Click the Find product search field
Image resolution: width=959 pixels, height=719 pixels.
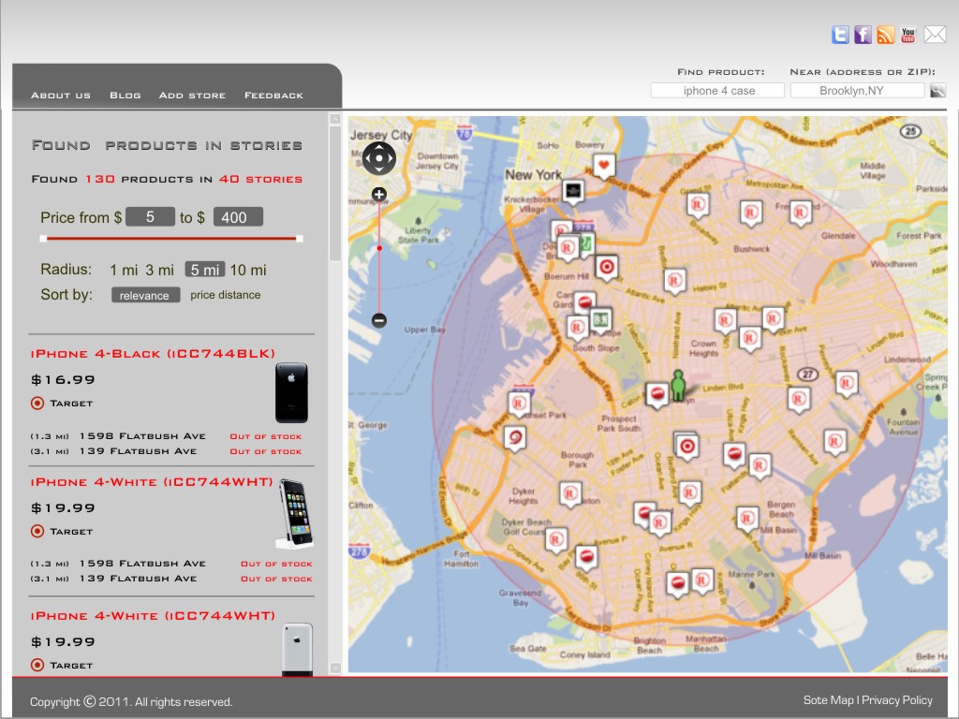[x=717, y=91]
